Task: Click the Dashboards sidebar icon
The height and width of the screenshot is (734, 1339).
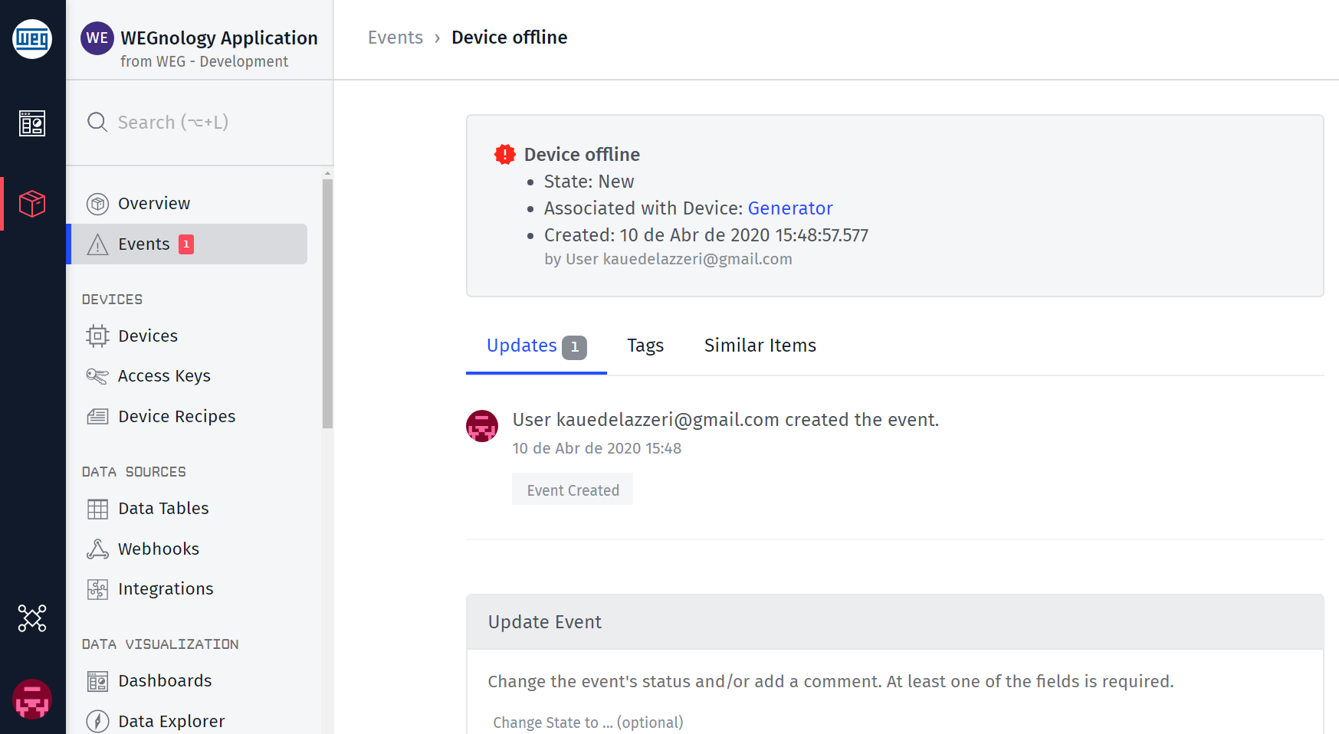Action: pos(97,681)
